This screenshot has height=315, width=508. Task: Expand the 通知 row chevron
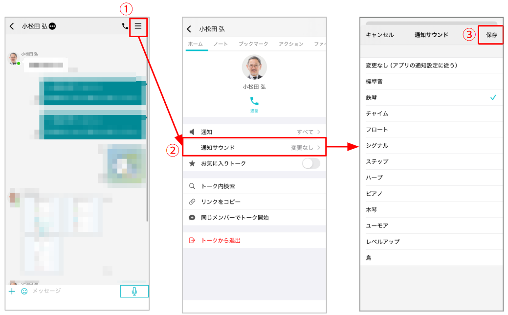(319, 132)
